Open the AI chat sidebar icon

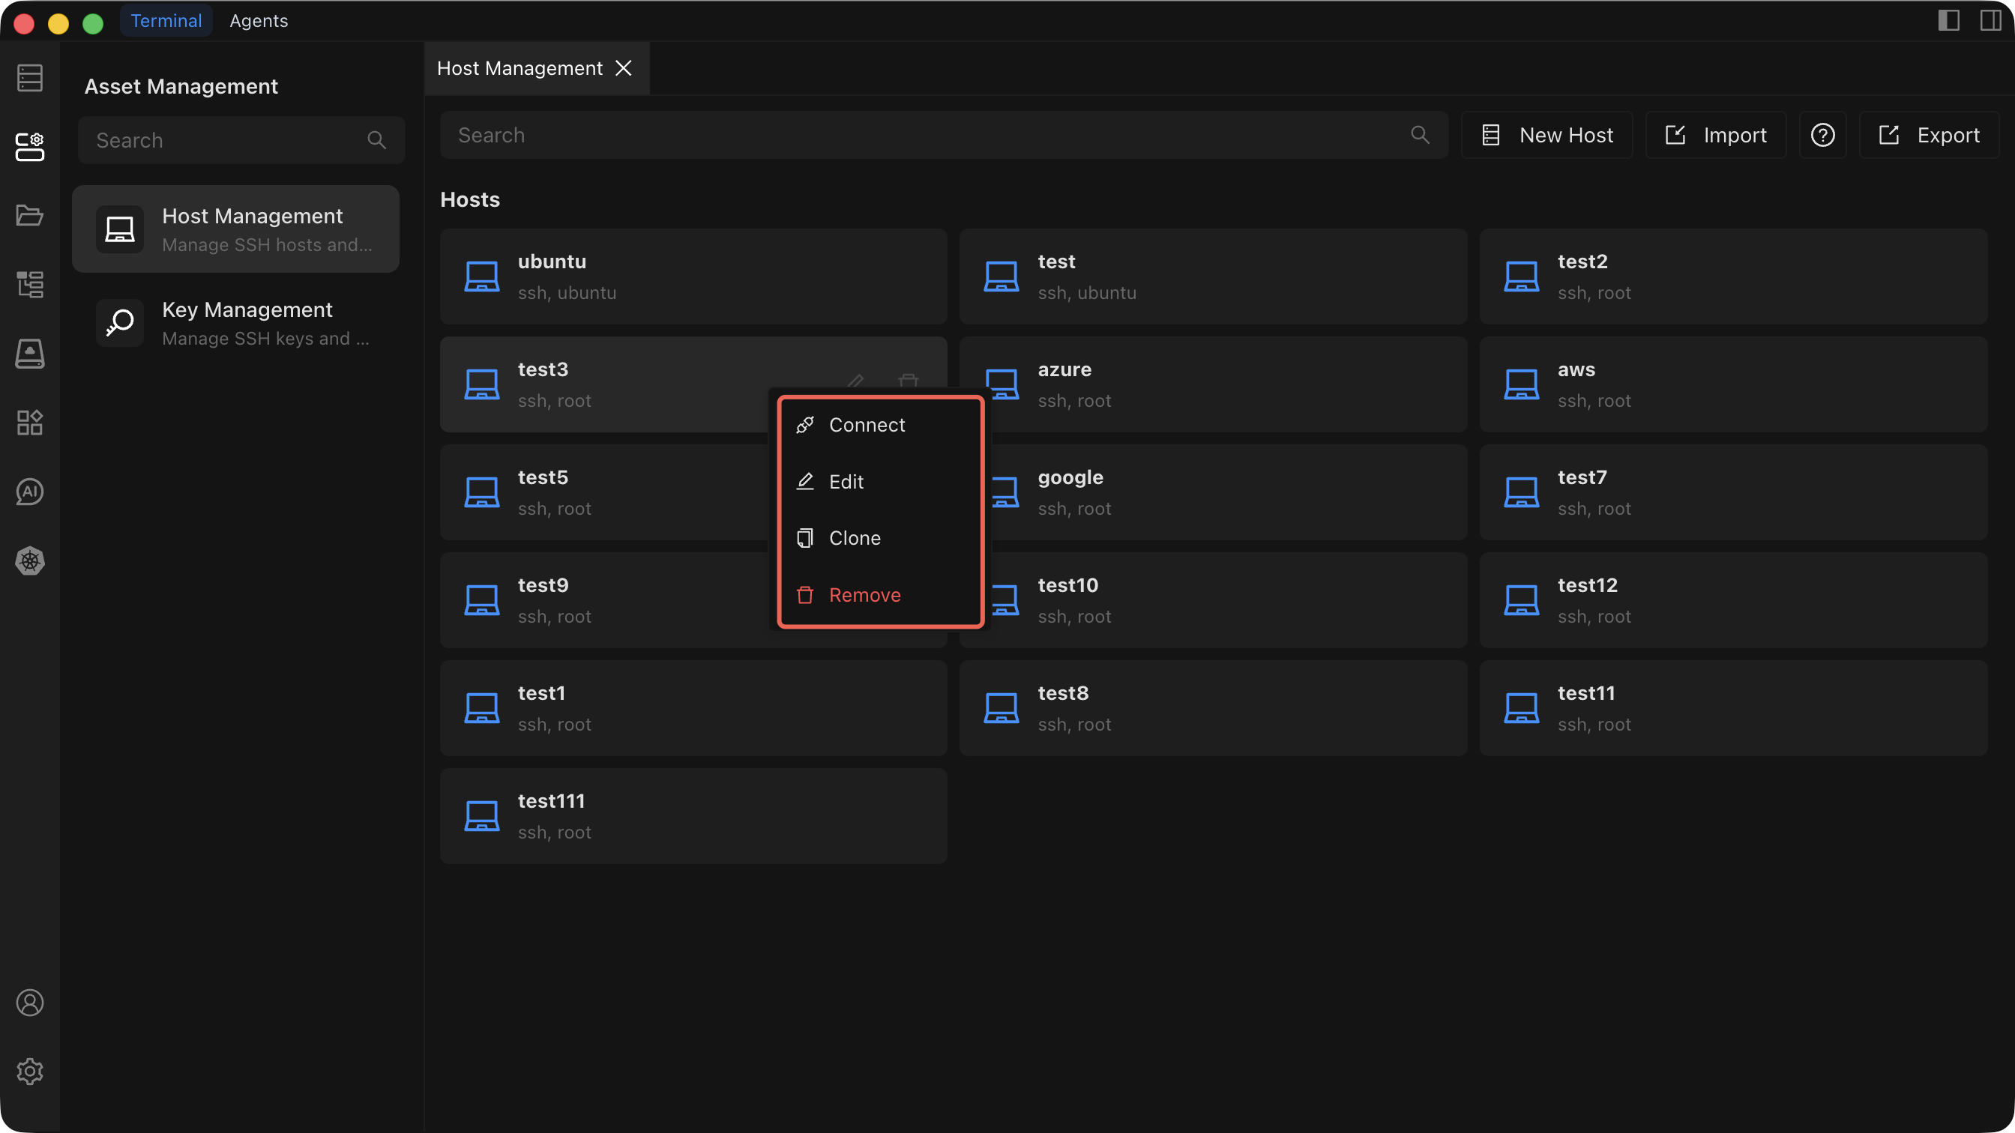click(x=30, y=492)
